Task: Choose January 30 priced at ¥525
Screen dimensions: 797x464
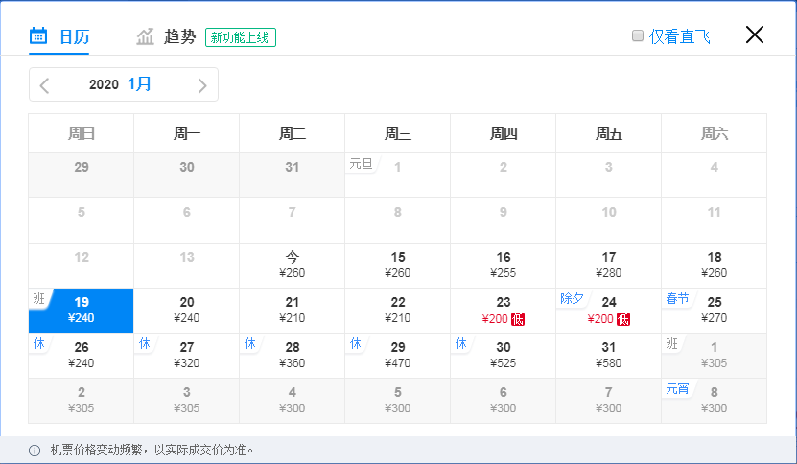Action: tap(503, 356)
